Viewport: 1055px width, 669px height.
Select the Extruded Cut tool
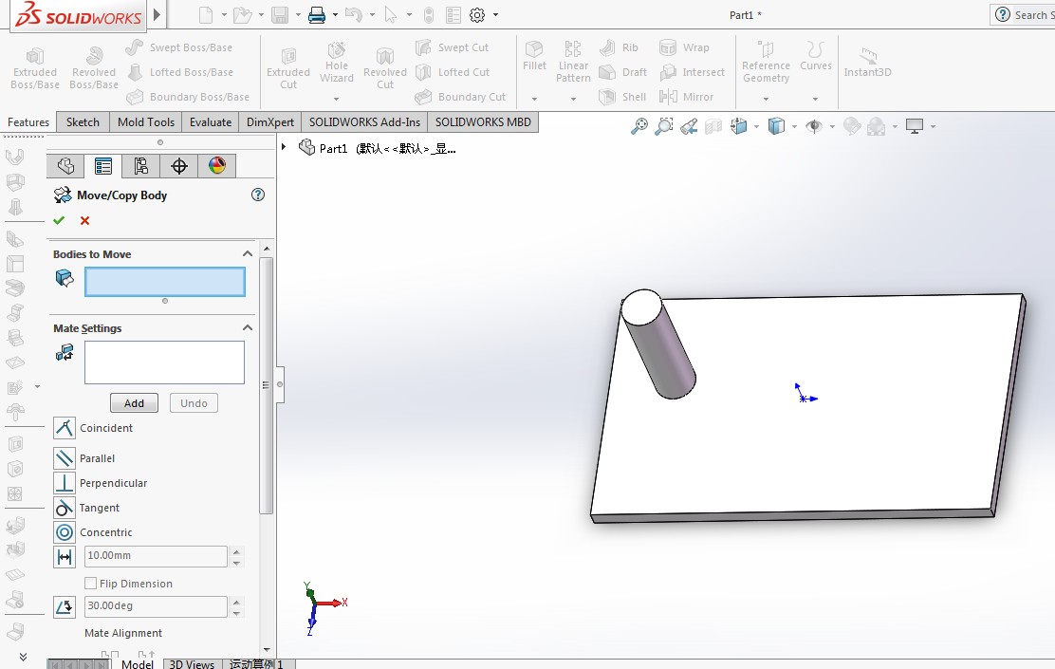click(288, 67)
